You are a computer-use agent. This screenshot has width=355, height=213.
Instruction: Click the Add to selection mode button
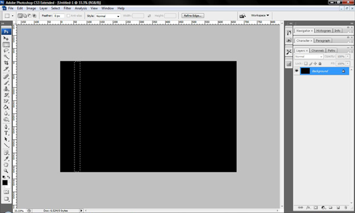pyautogui.click(x=25, y=16)
